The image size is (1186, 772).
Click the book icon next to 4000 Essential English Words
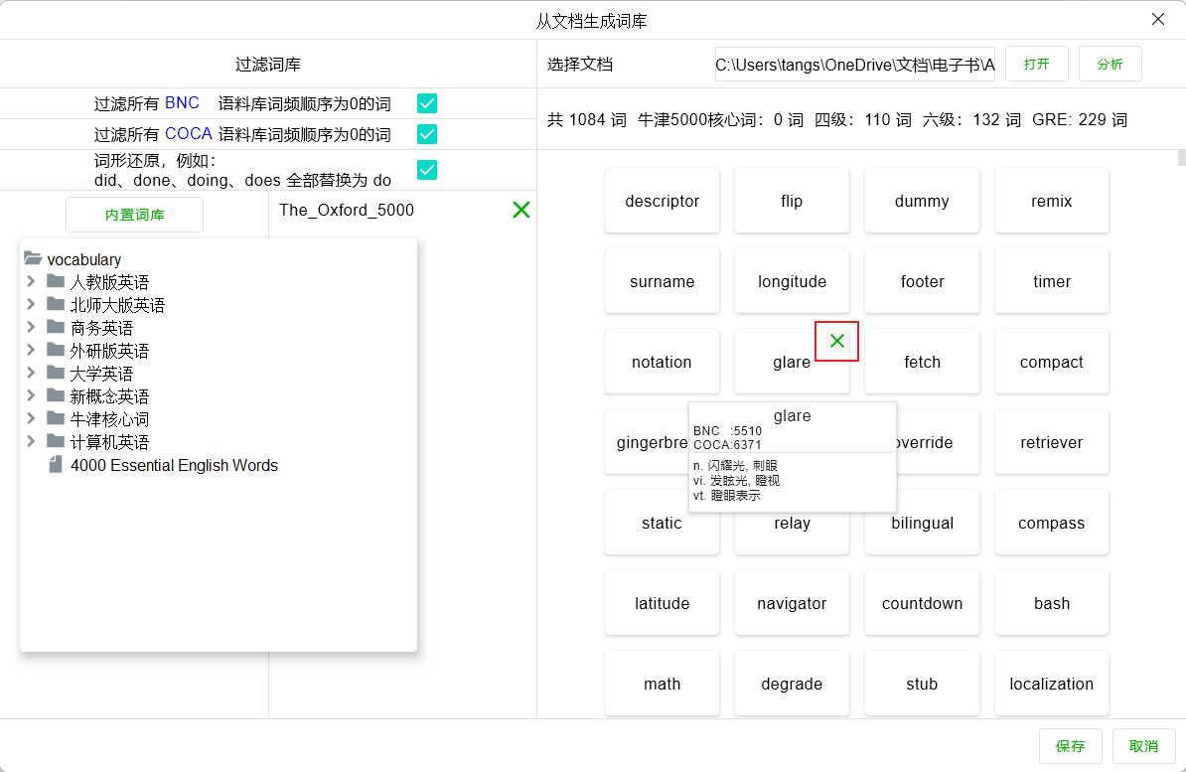coord(56,465)
